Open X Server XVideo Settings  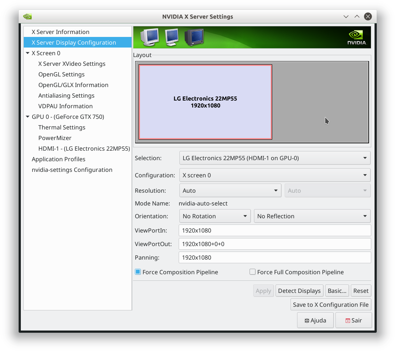(x=72, y=64)
